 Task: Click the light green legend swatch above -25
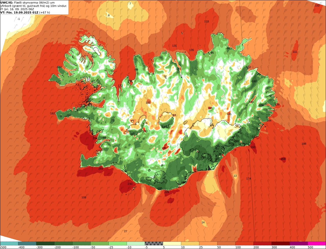pos(118,243)
